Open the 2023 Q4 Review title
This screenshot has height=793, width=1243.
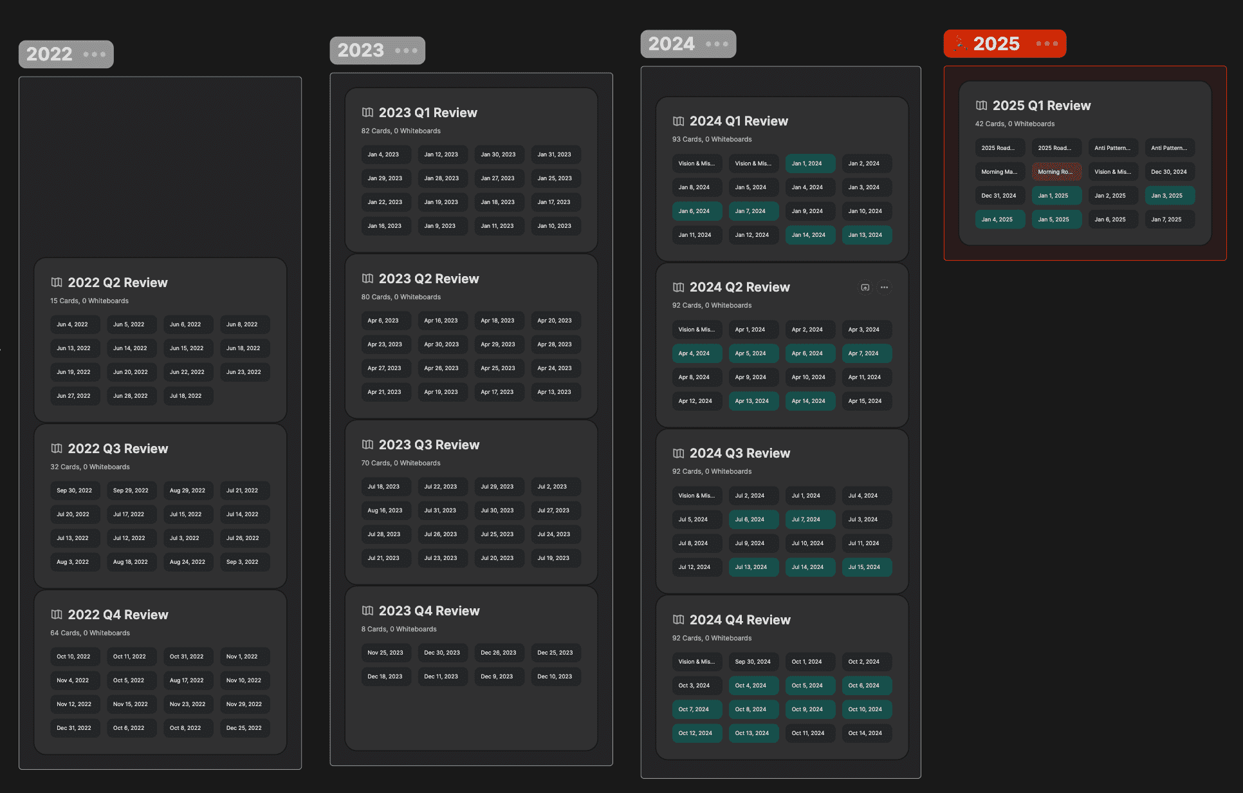[x=429, y=611]
